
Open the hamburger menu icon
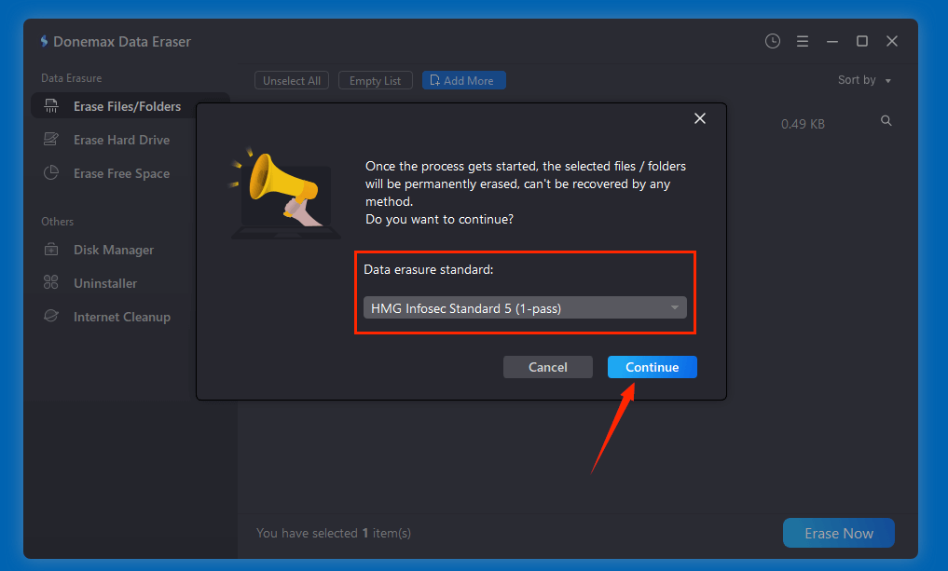coord(803,41)
